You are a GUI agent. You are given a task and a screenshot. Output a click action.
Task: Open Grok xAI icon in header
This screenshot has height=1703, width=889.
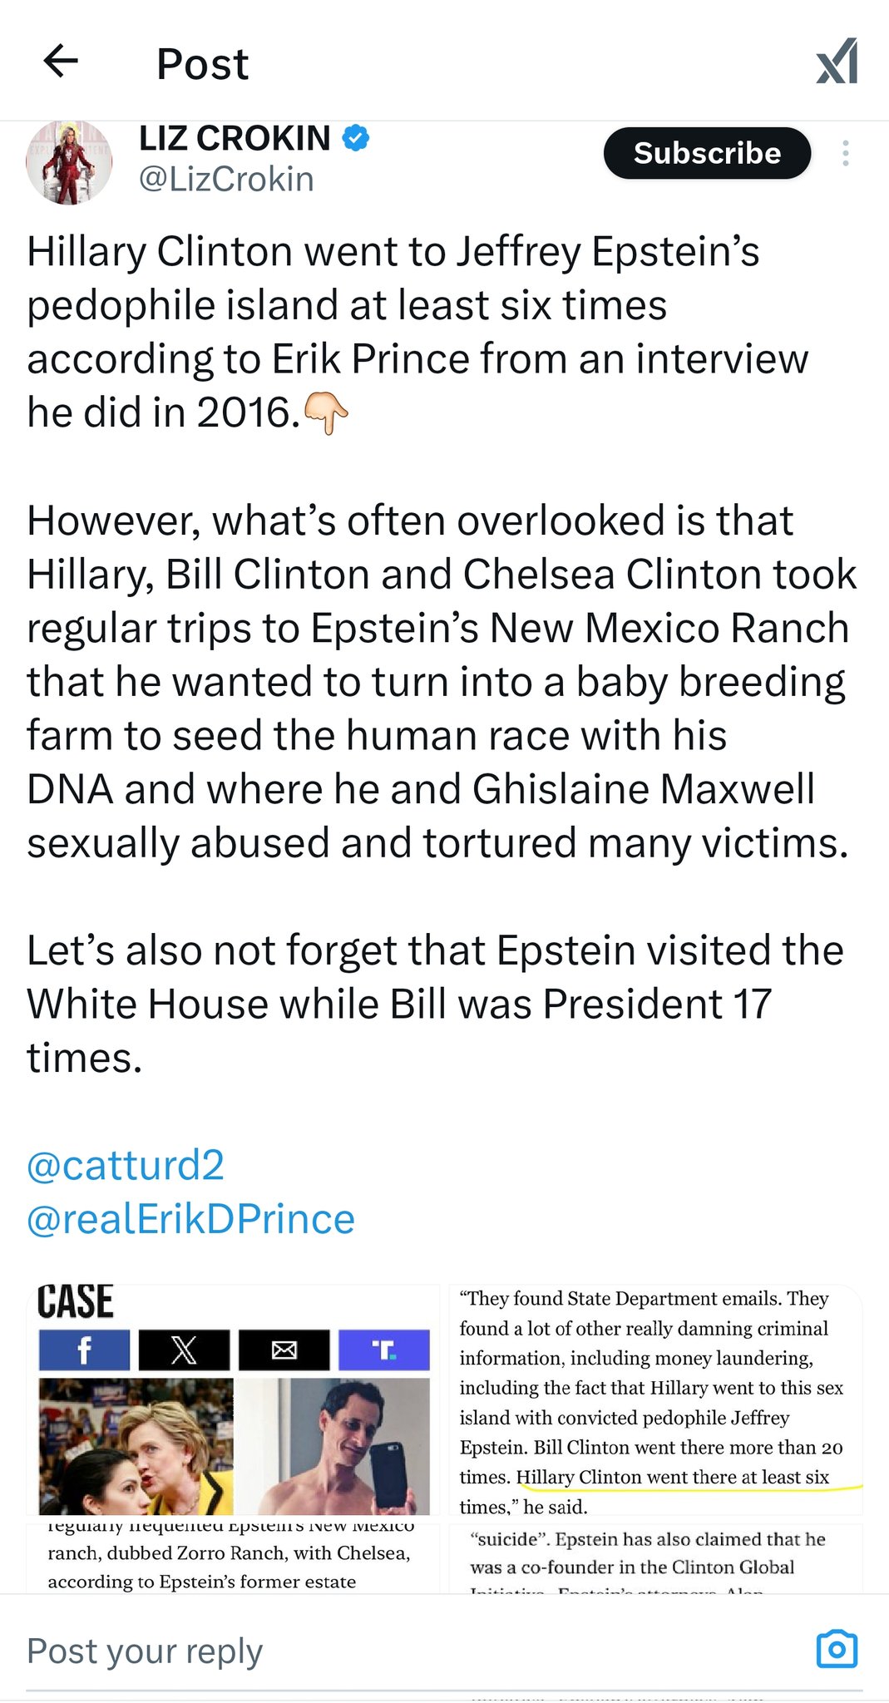pos(837,62)
